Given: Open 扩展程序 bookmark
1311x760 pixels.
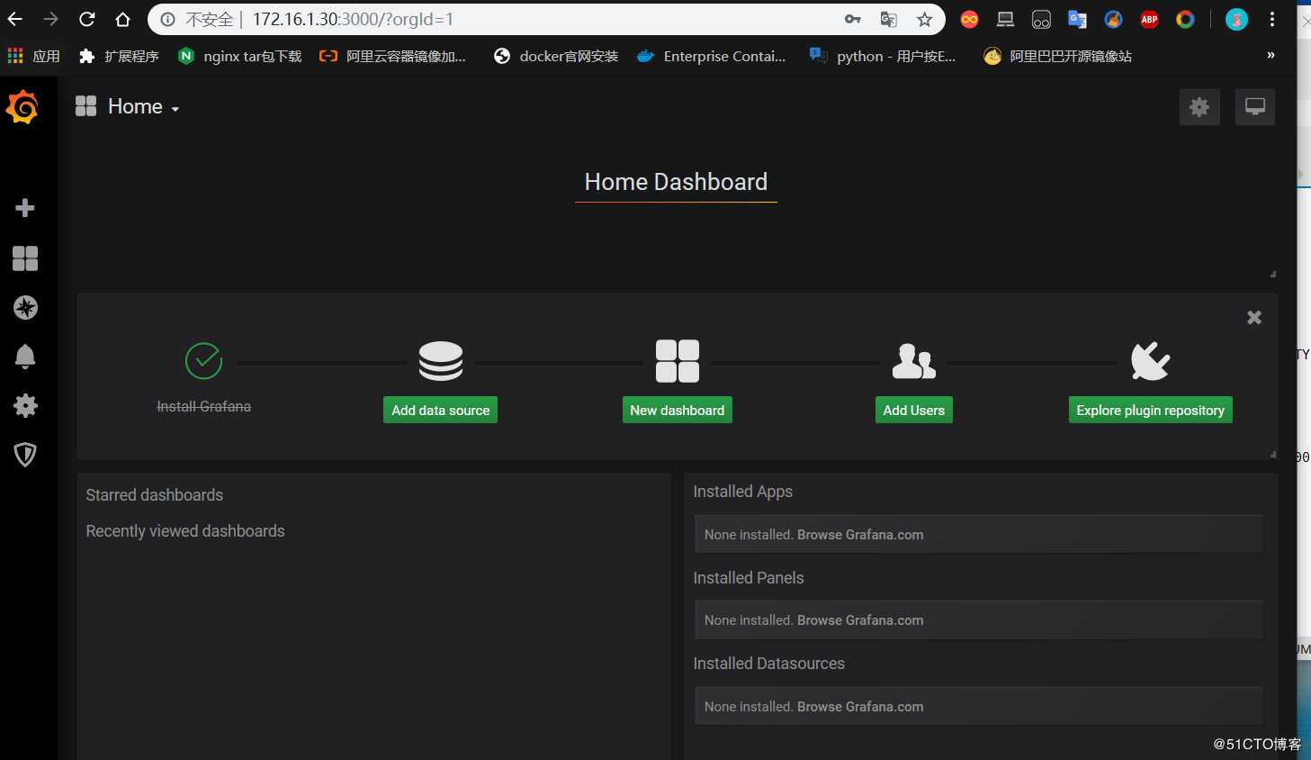Looking at the screenshot, I should (119, 56).
